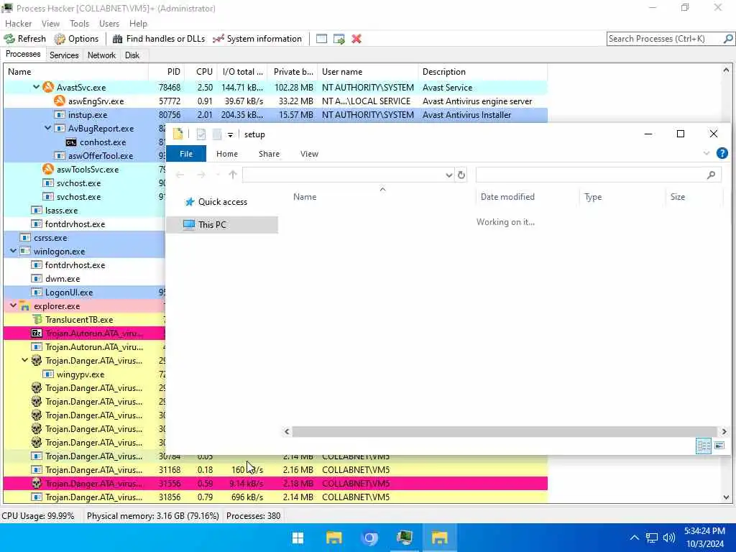Click the Explorer Help question mark icon
The width and height of the screenshot is (736, 552).
click(722, 154)
